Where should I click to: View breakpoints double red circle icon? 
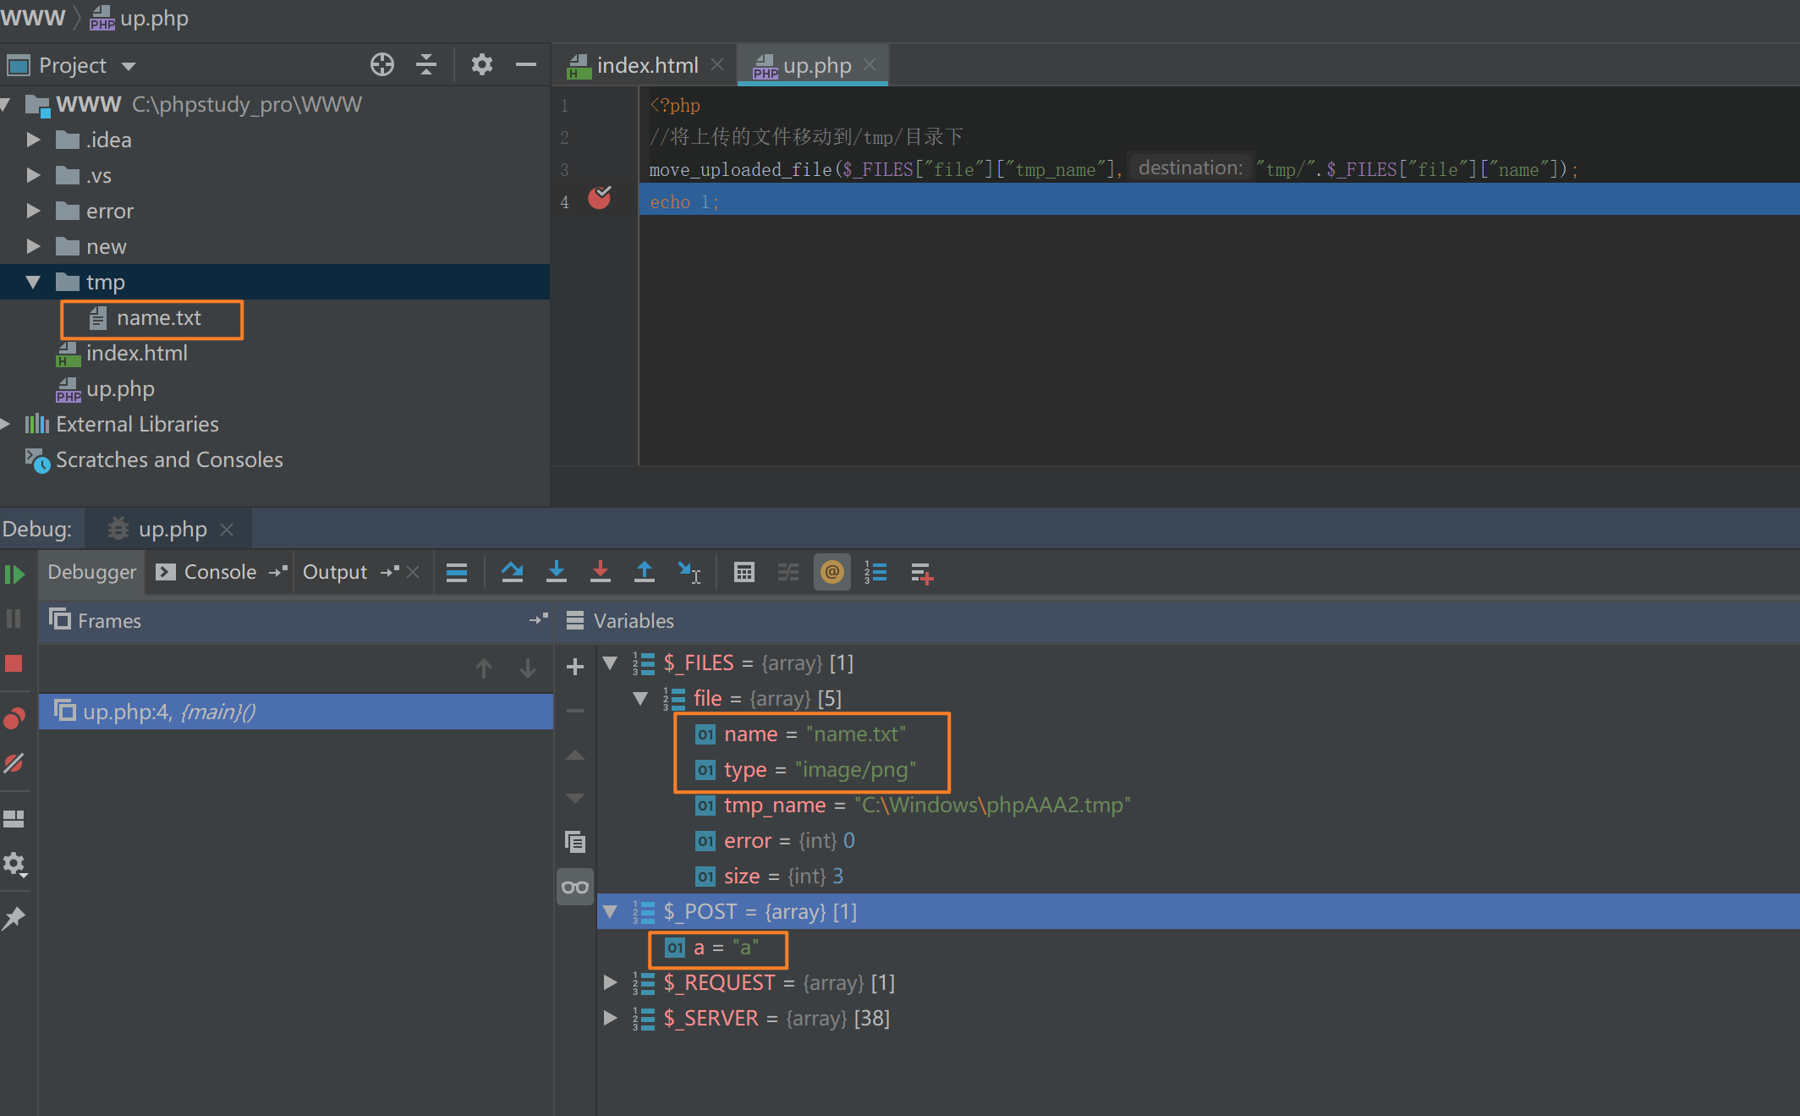pos(14,717)
